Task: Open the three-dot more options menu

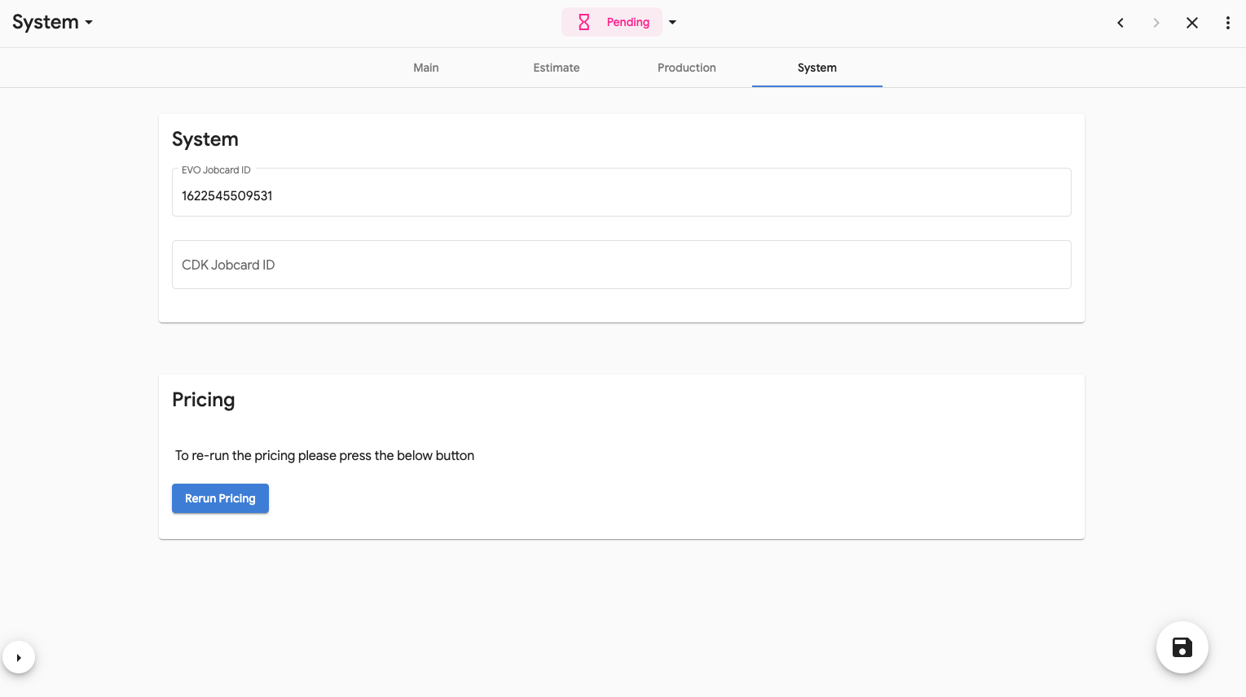Action: 1228,23
